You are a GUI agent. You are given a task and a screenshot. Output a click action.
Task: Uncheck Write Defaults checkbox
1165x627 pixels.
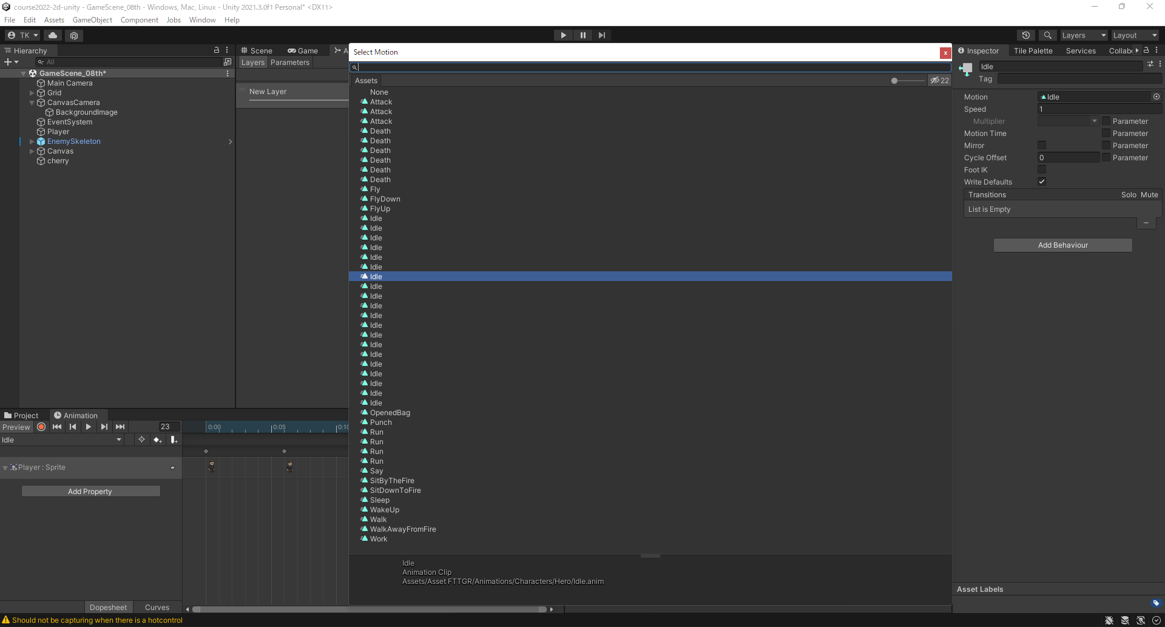click(x=1042, y=181)
